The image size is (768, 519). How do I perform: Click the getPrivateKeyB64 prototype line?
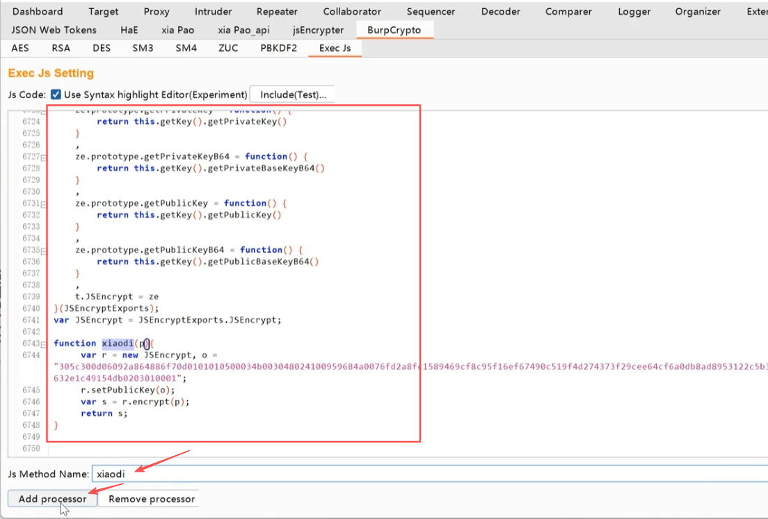point(191,157)
